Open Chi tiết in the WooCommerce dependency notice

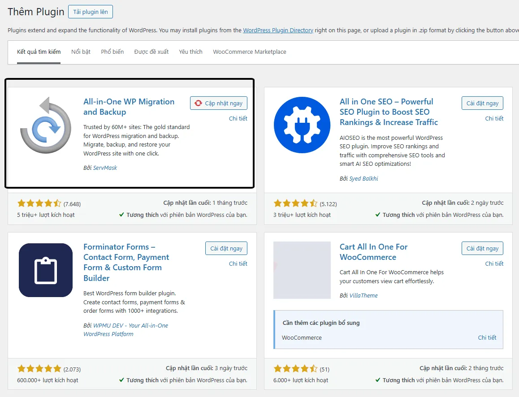pyautogui.click(x=487, y=337)
